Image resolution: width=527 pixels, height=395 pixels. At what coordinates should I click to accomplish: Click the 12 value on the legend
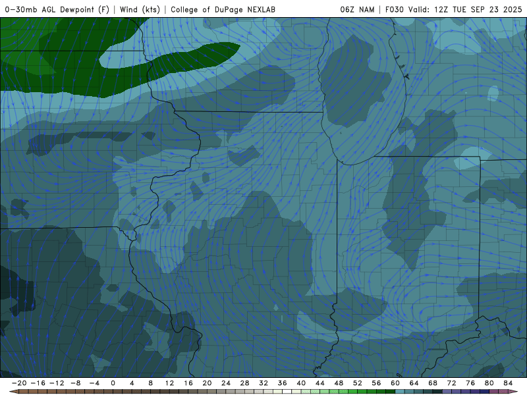(169, 383)
